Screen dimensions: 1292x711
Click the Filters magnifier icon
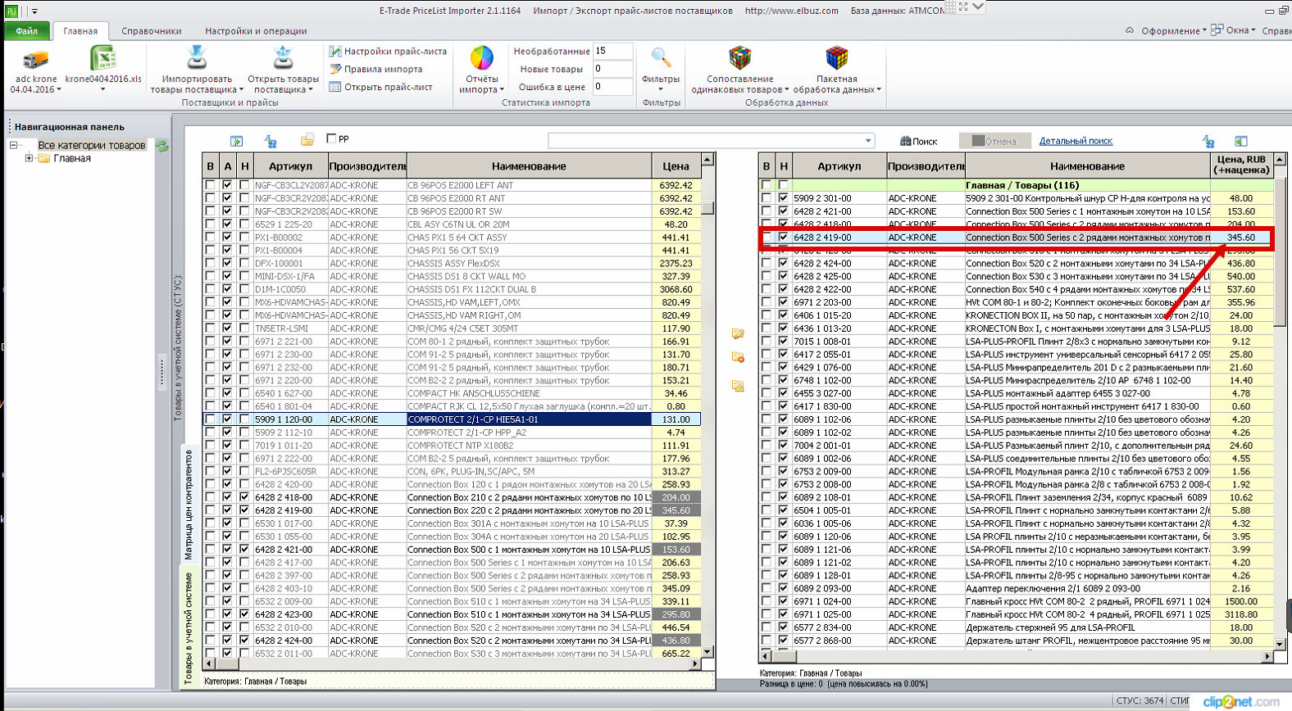pyautogui.click(x=661, y=58)
